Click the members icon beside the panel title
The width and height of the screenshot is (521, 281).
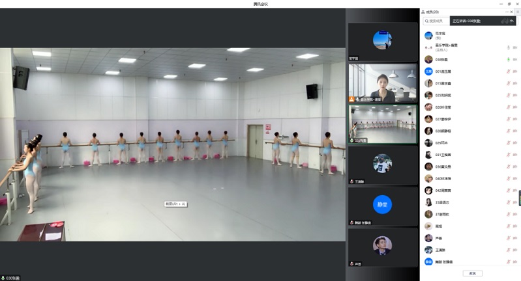tap(423, 12)
